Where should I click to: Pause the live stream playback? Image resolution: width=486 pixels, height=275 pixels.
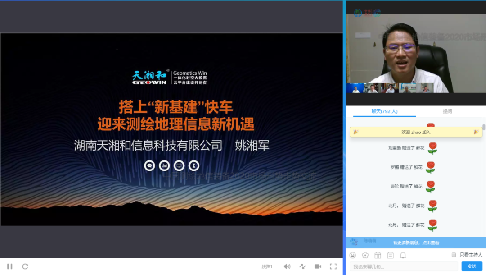pyautogui.click(x=10, y=266)
